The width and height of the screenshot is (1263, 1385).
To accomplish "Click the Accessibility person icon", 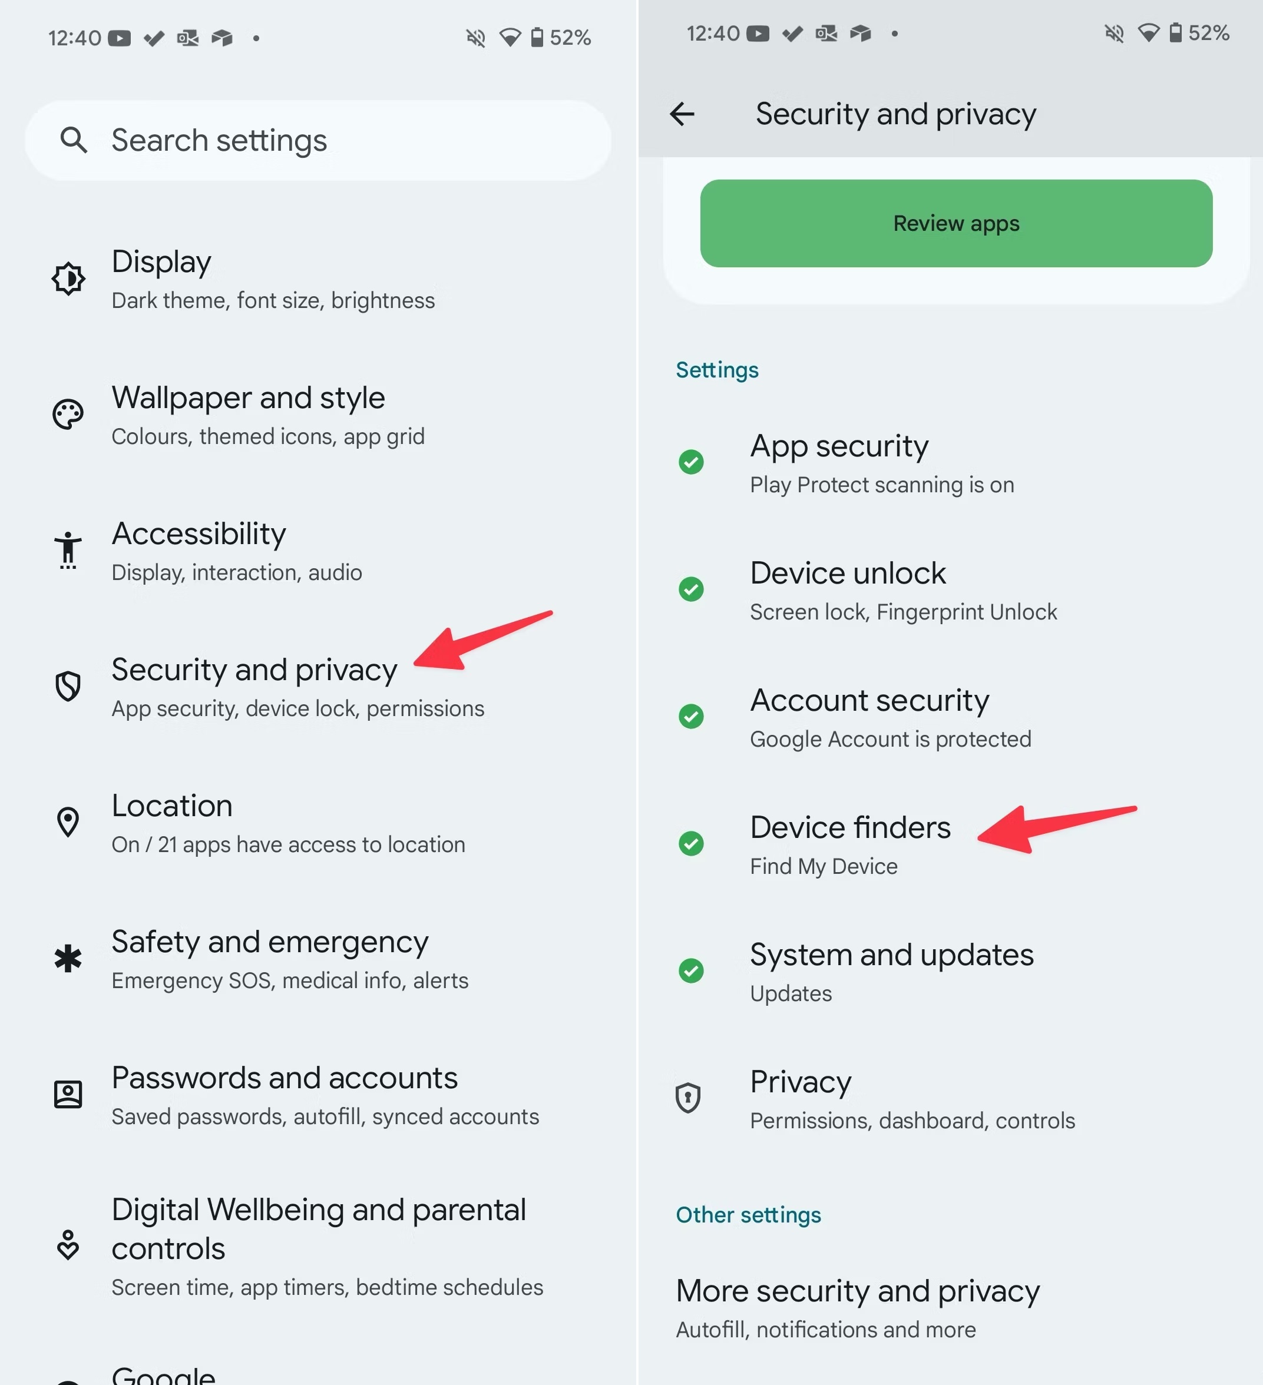I will coord(68,549).
